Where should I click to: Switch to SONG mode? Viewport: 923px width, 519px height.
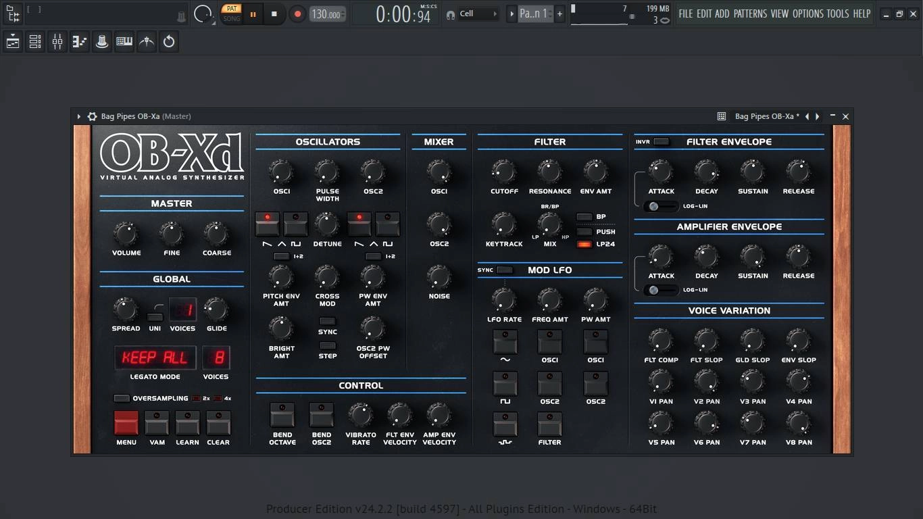click(232, 19)
